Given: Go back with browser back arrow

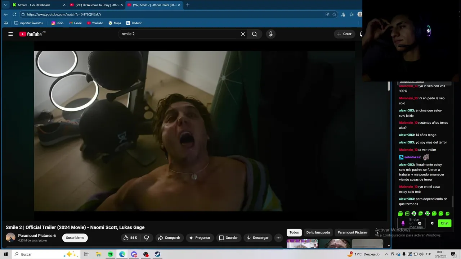Looking at the screenshot, I should pos(5,14).
